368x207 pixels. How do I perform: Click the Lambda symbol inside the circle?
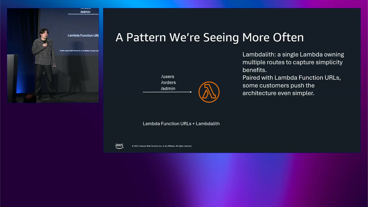pyautogui.click(x=209, y=92)
